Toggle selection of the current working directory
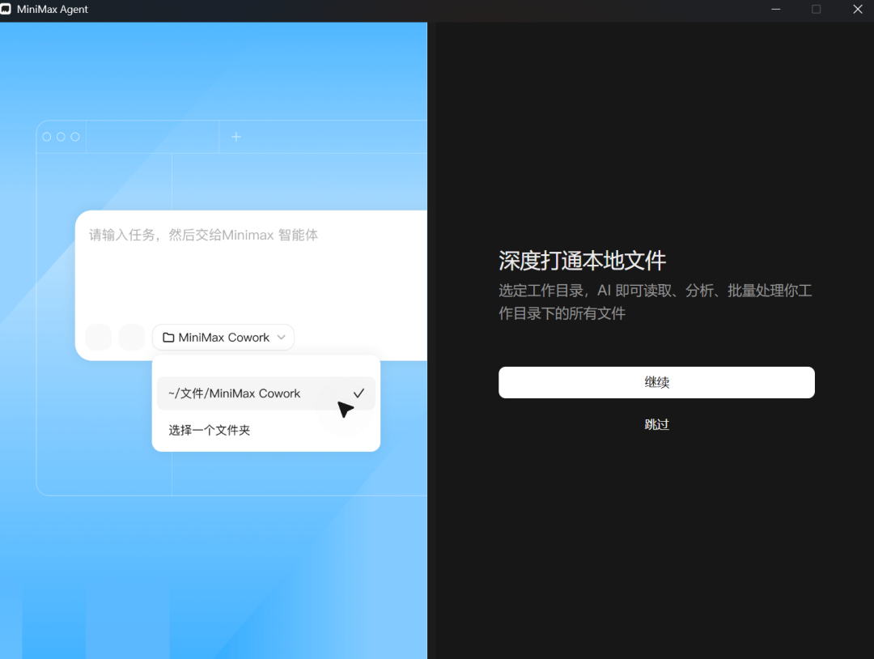 coord(243,393)
